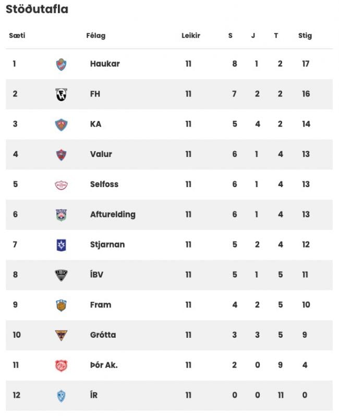Click the KA team crest
This screenshot has height=416, width=339.
61,125
